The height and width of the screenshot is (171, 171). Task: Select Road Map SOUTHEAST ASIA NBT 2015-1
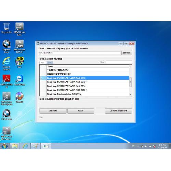88,90
